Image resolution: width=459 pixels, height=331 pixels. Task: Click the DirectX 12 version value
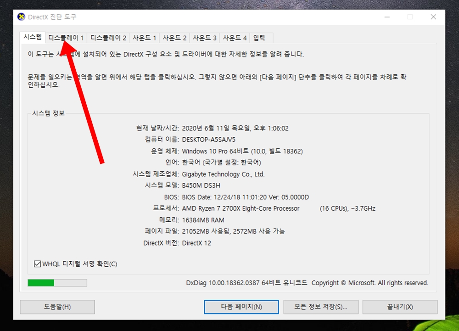point(196,243)
